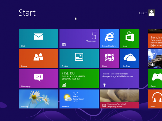Open the Messaging tile

39,79
